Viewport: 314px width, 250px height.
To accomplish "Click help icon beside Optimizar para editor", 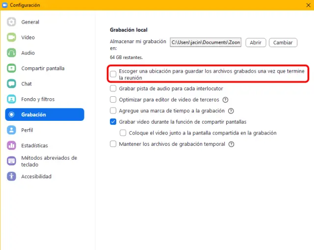I will coord(226,100).
